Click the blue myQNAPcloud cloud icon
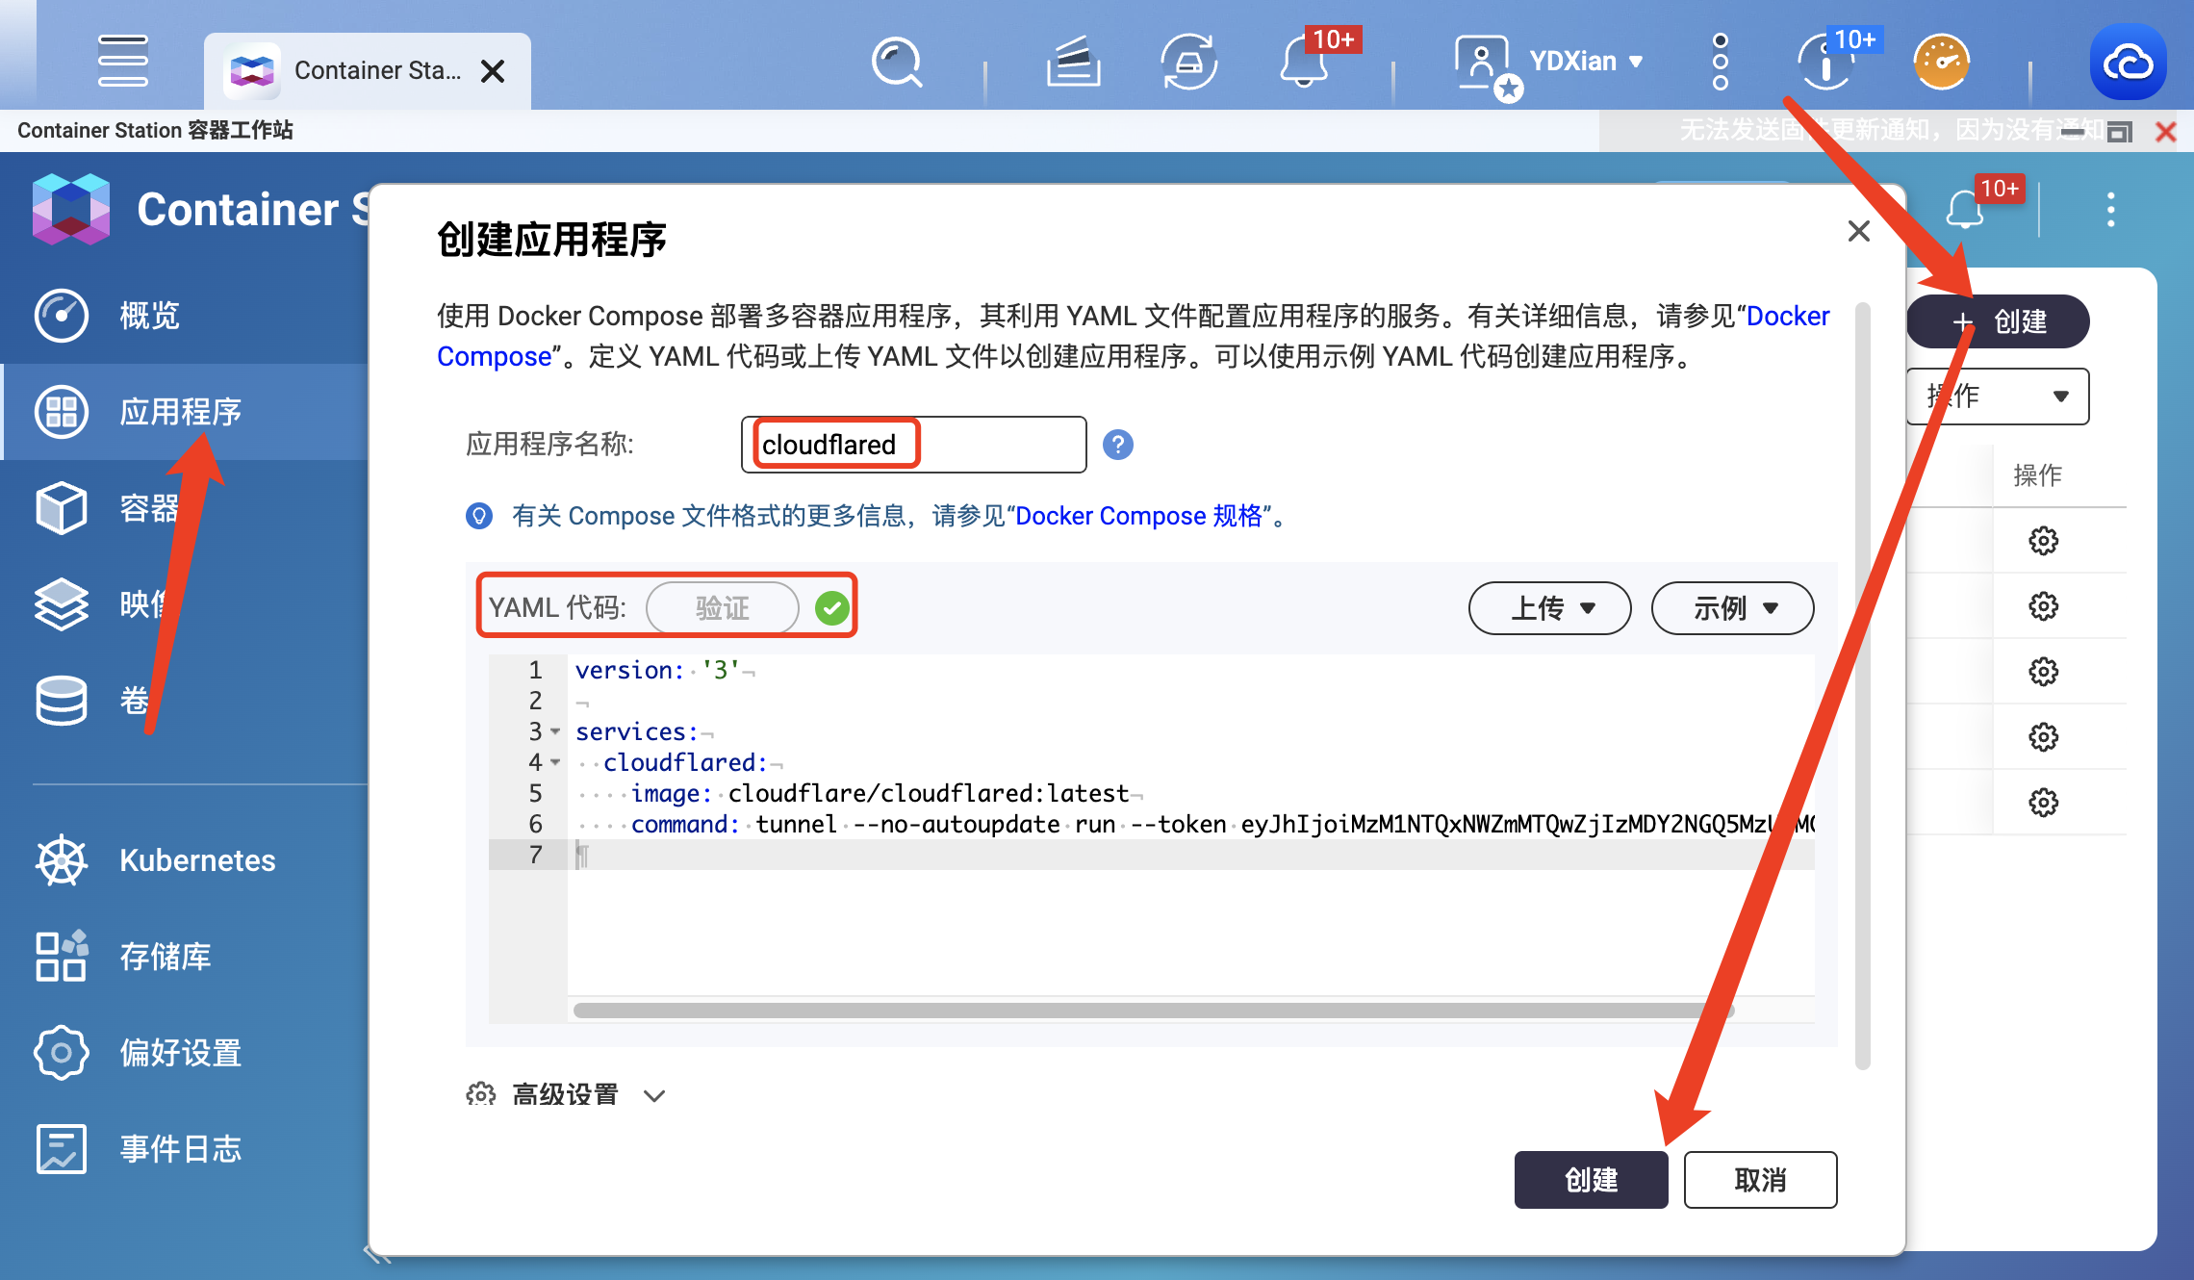This screenshot has width=2194, height=1280. click(2128, 63)
